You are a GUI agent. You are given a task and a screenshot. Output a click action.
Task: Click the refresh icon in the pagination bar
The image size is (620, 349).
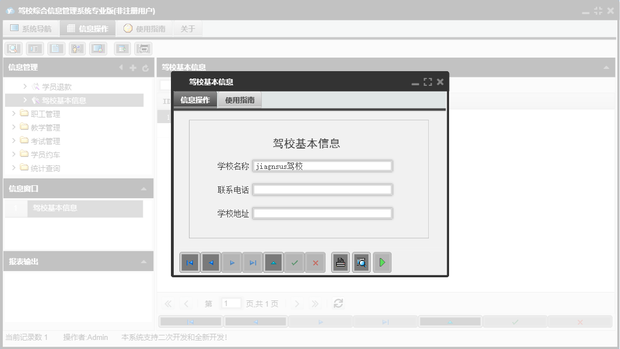click(x=338, y=303)
